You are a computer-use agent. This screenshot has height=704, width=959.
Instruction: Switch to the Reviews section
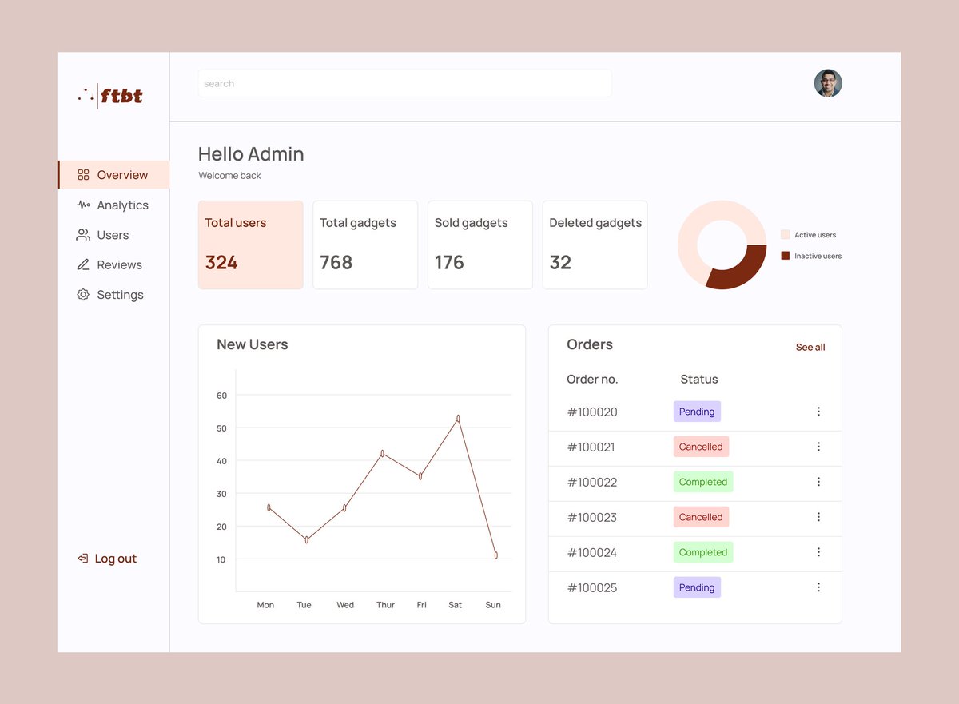pyautogui.click(x=120, y=264)
